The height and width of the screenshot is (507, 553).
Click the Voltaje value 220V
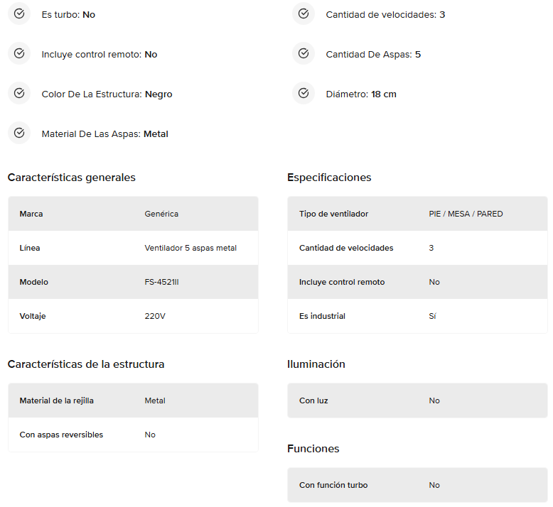pyautogui.click(x=155, y=316)
